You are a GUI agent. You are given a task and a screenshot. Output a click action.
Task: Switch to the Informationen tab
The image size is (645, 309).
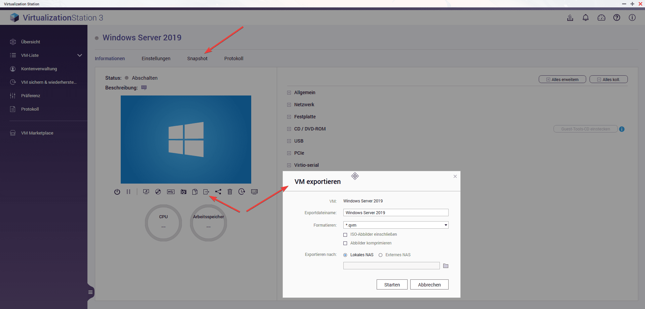click(110, 59)
